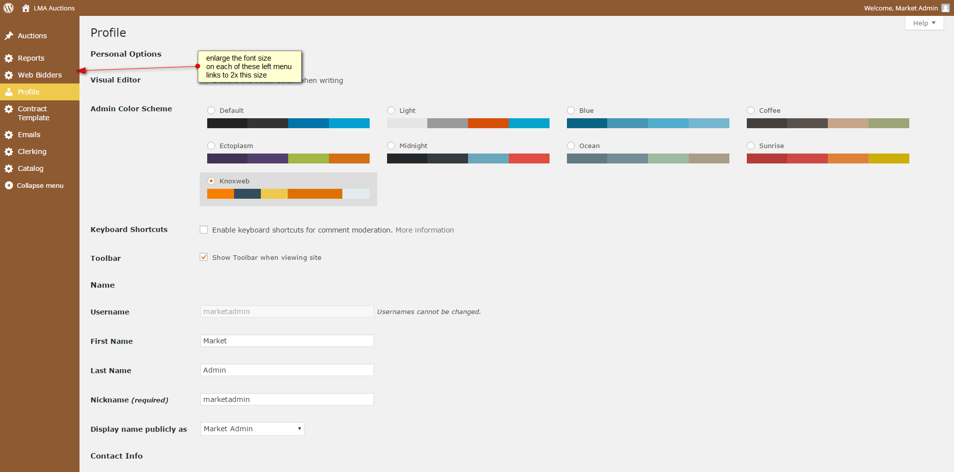The height and width of the screenshot is (472, 954).
Task: Click the gear icon next to Catalog
Action: click(9, 168)
